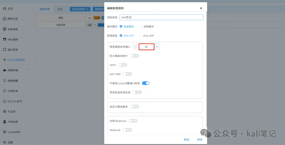The height and width of the screenshot is (145, 285).
Task: Open 网络唤醒 bell icon entry
Action: point(4,81)
